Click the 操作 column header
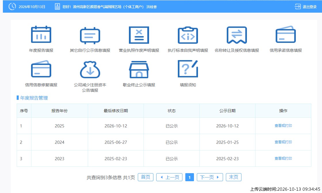The height and width of the screenshot is (193, 322). 283,111
